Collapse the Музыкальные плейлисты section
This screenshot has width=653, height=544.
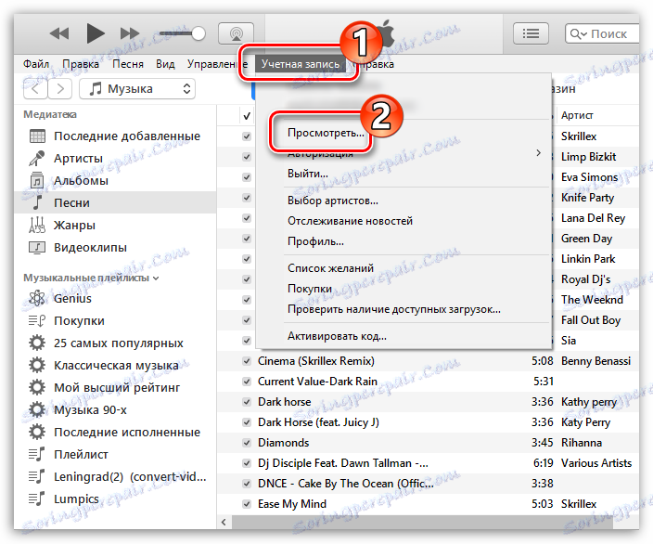click(x=156, y=278)
